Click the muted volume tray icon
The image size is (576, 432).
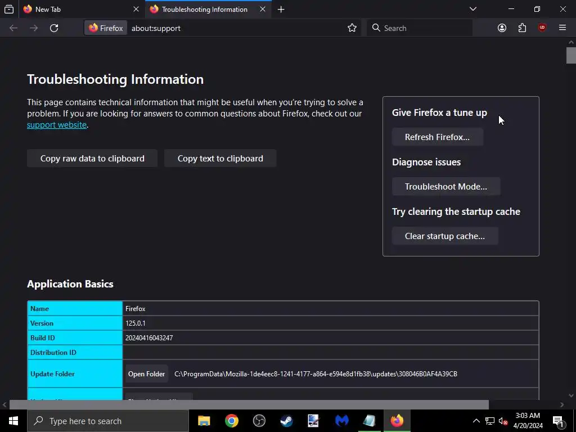click(503, 421)
